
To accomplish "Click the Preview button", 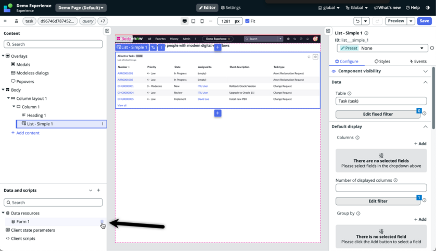I will tap(396, 21).
